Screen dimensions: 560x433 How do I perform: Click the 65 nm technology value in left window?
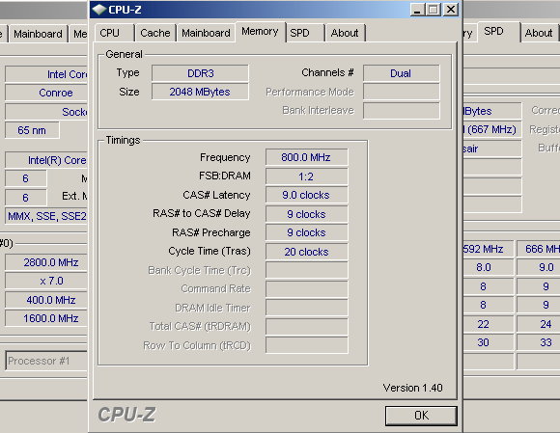[32, 130]
